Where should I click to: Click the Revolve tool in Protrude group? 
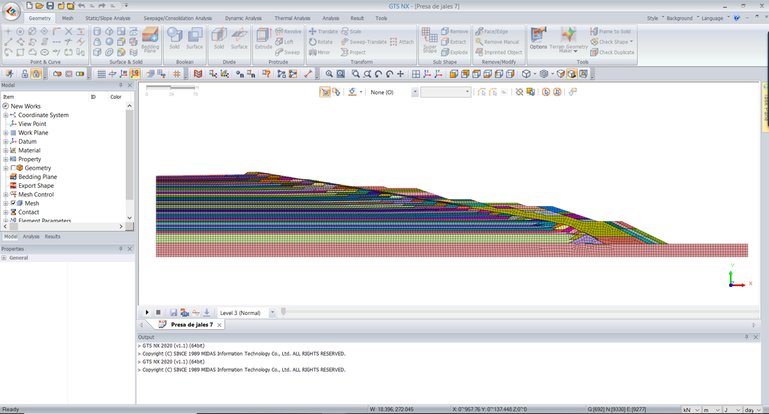[x=288, y=31]
